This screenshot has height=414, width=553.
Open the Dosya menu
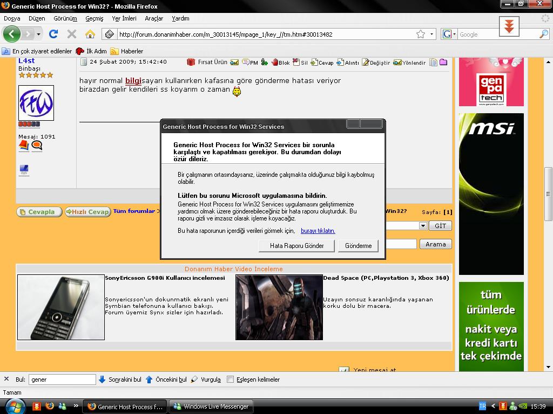tap(12, 18)
